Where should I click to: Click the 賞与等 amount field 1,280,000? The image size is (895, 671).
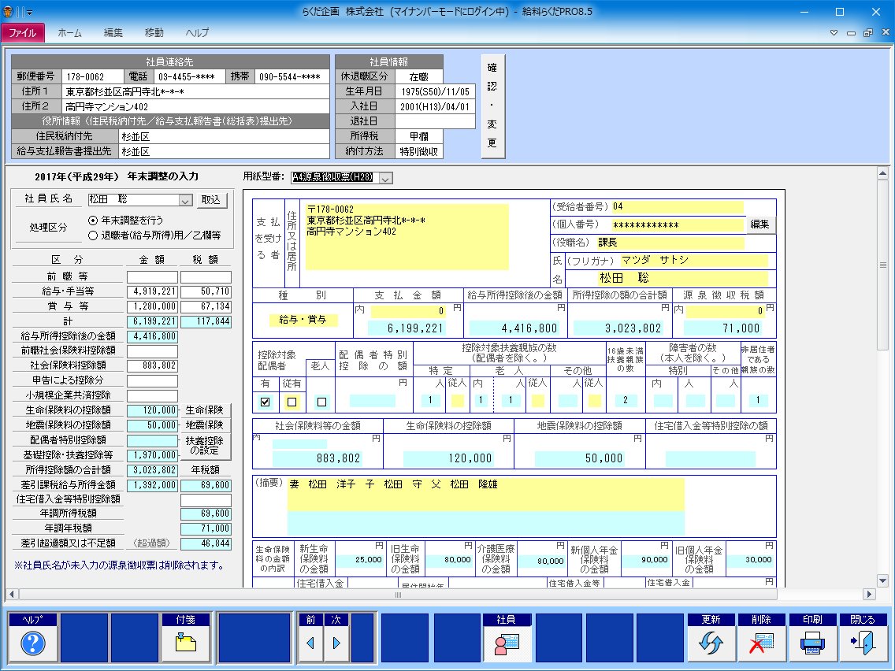tap(152, 306)
